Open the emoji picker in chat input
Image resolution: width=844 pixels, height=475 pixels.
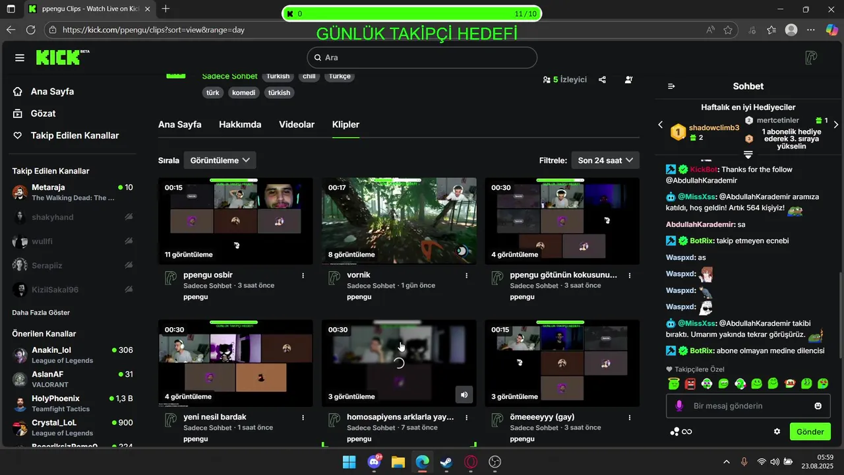click(818, 406)
